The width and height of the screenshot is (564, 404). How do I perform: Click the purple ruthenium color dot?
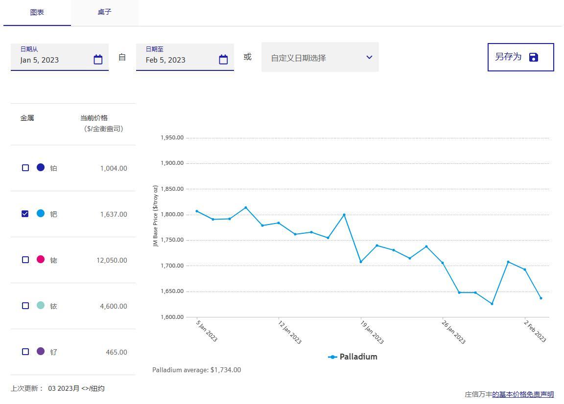point(41,351)
